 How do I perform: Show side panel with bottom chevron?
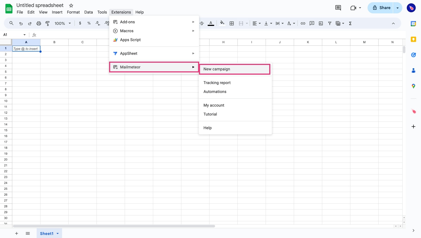click(x=413, y=230)
